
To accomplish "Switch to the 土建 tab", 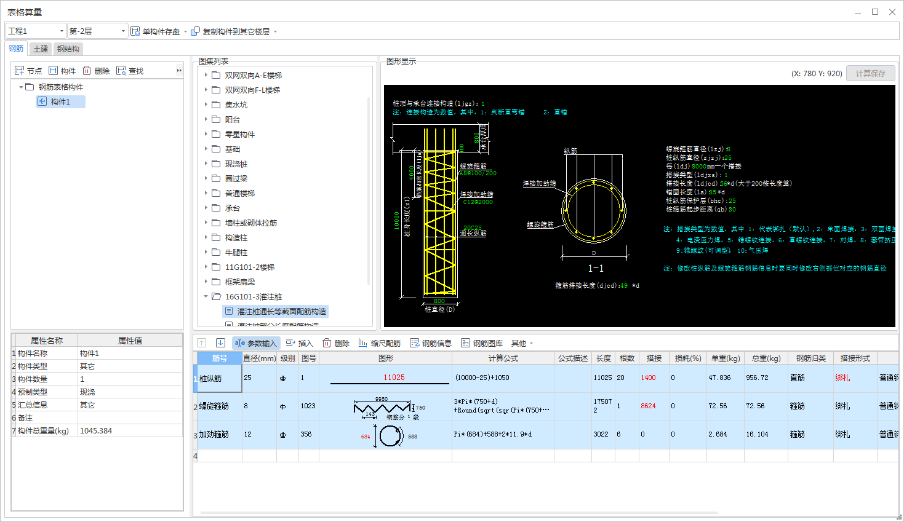I will 41,49.
